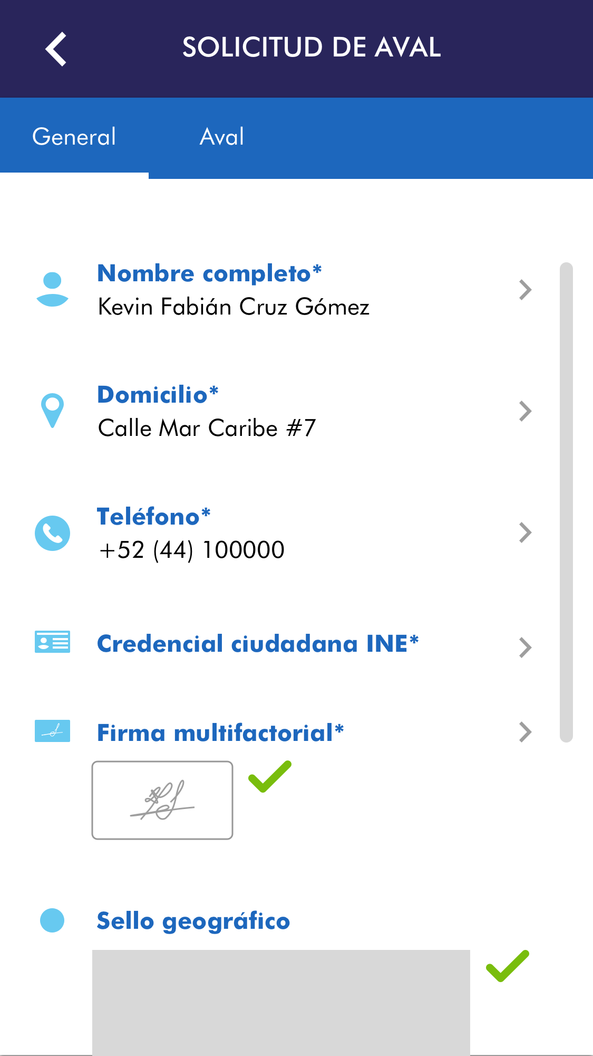Tap the location pin icon
Image resolution: width=593 pixels, height=1056 pixels.
[52, 410]
